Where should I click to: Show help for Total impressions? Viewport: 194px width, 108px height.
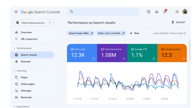(124, 59)
